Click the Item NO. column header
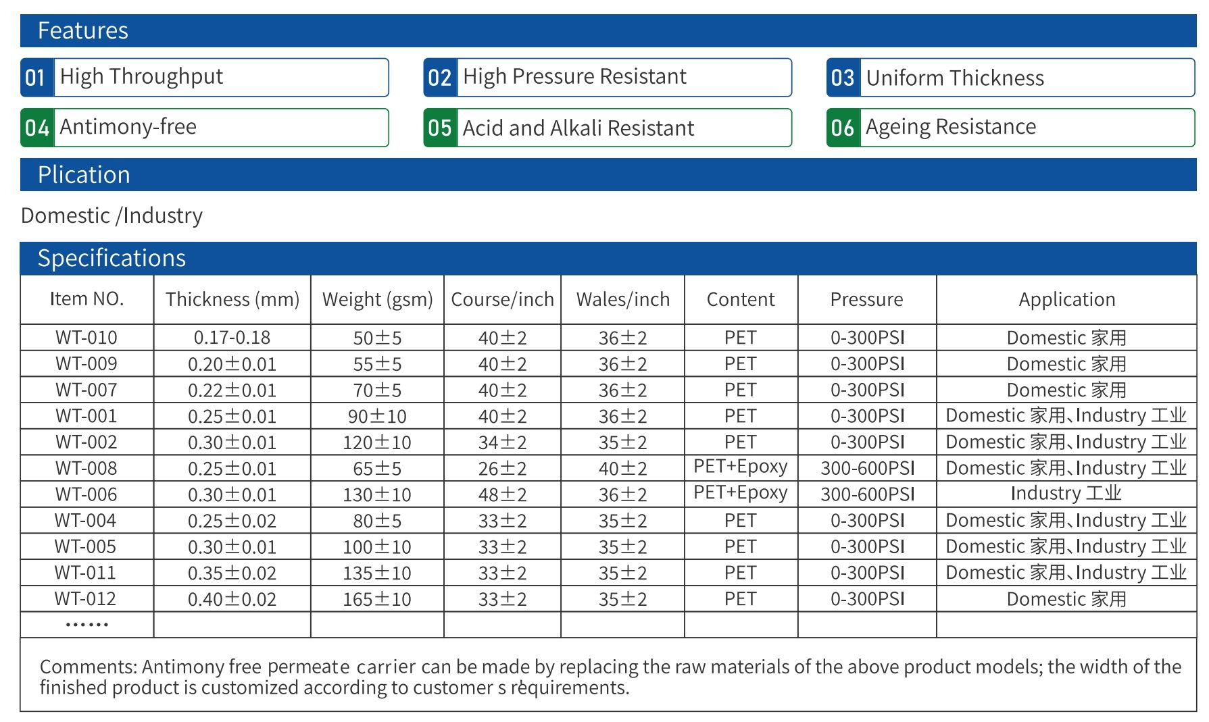The width and height of the screenshot is (1209, 722). point(87,299)
